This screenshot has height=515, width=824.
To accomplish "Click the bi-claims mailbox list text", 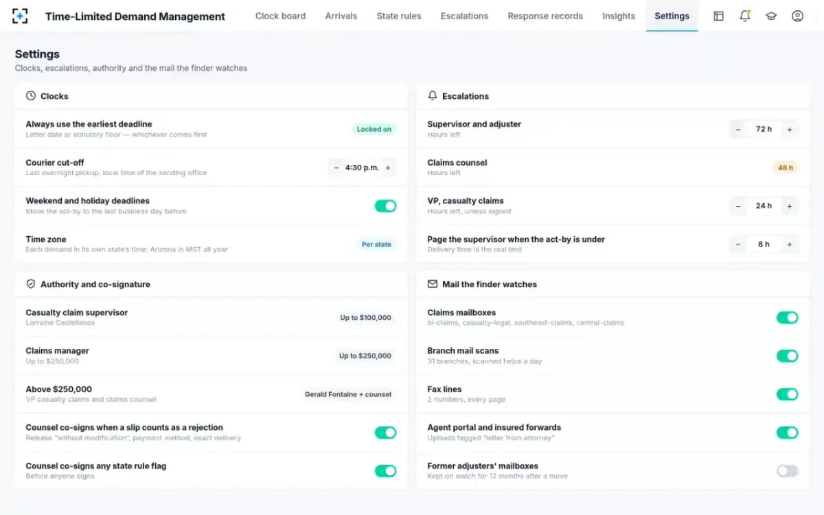I will (526, 323).
